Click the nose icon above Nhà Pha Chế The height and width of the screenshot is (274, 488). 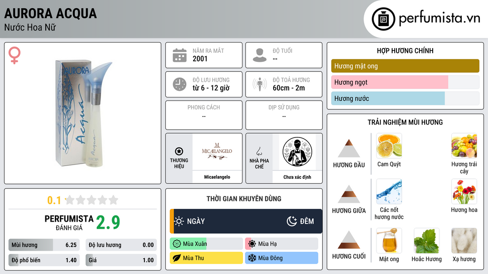259,151
